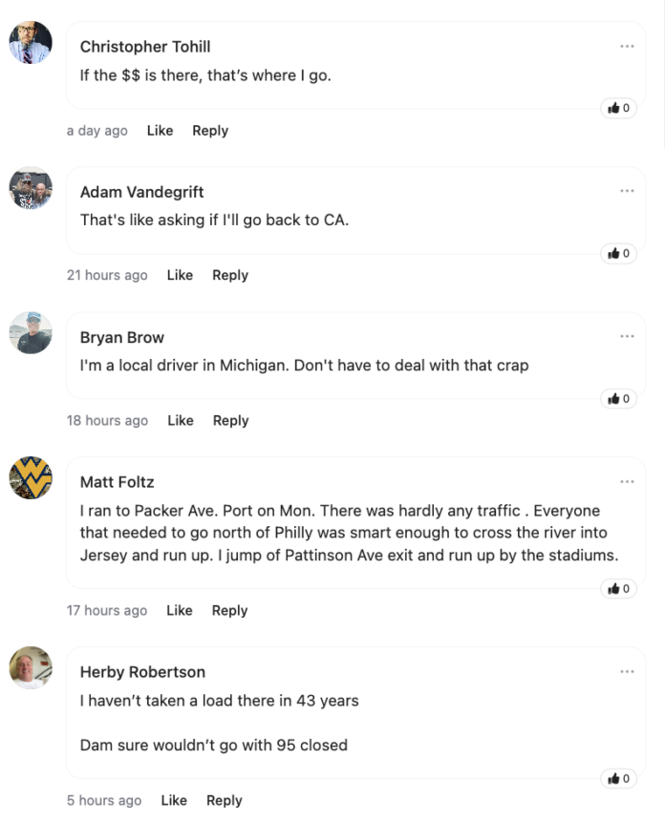Open Adam Vandegrift's profile name link
Image resolution: width=665 pixels, height=822 pixels.
[x=141, y=192]
